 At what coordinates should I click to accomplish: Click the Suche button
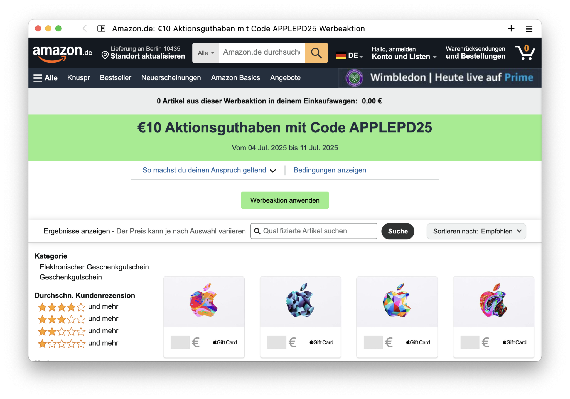click(x=398, y=231)
